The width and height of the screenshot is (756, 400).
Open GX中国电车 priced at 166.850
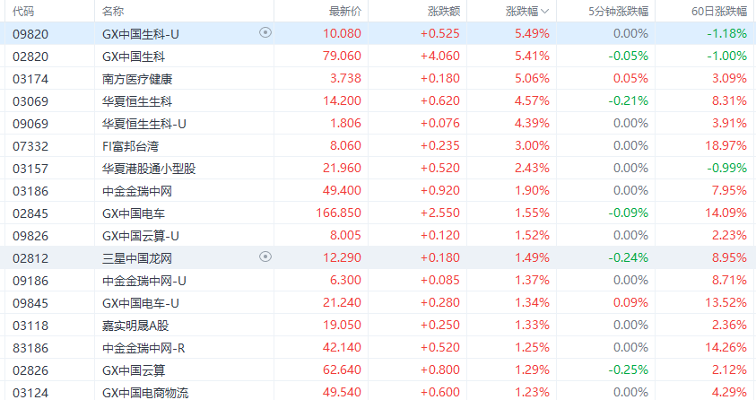[134, 213]
